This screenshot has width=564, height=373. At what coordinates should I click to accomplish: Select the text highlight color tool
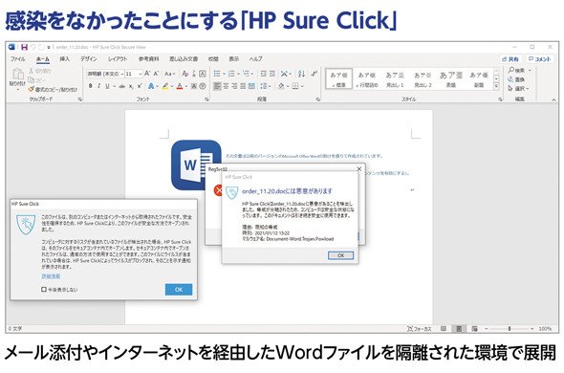tap(165, 86)
